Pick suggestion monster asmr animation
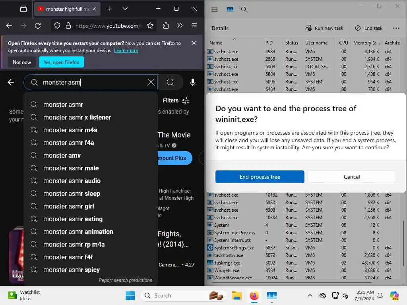407x305 pixels. tap(90, 232)
